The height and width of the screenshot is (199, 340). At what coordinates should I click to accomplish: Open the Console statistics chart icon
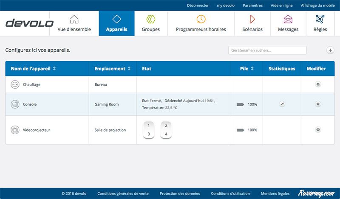click(282, 104)
